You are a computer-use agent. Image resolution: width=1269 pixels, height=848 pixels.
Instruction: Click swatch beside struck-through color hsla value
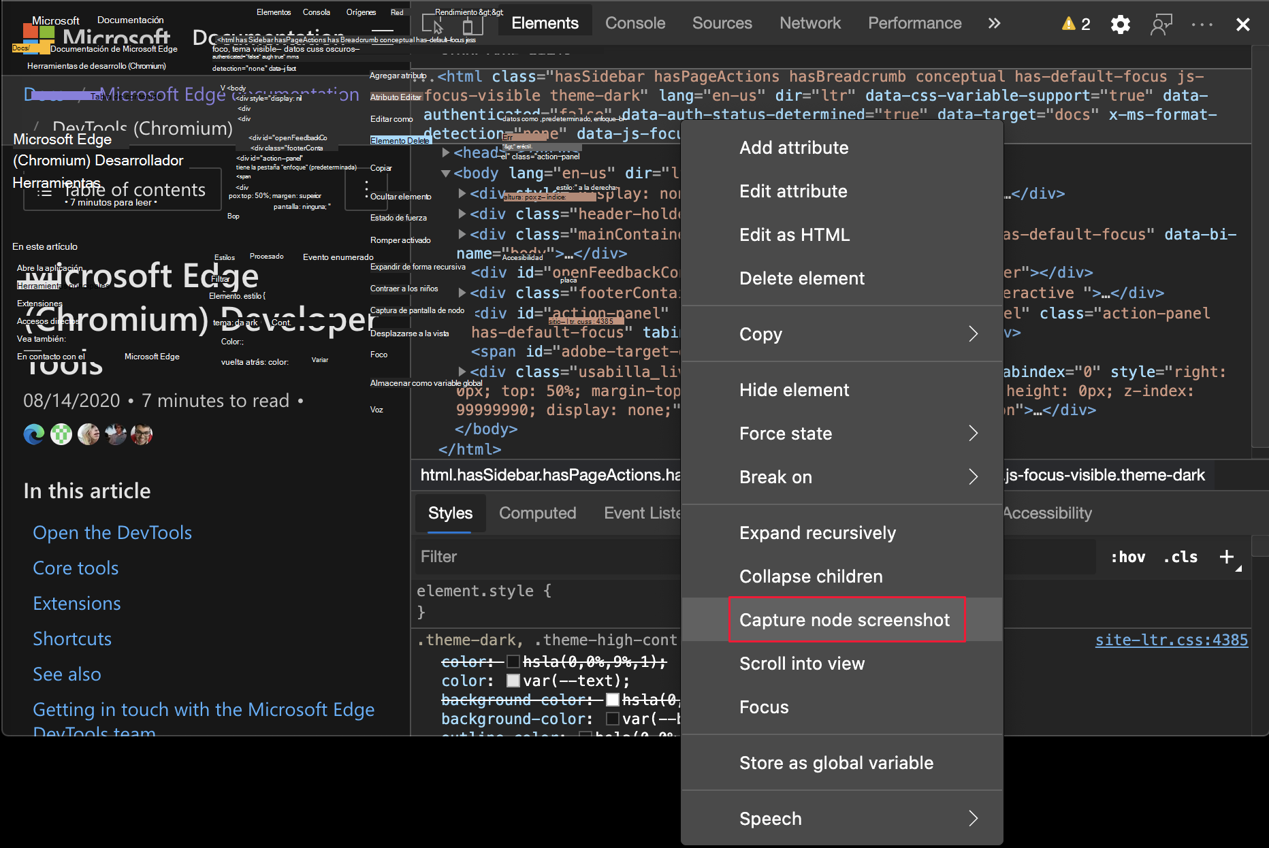click(x=514, y=662)
